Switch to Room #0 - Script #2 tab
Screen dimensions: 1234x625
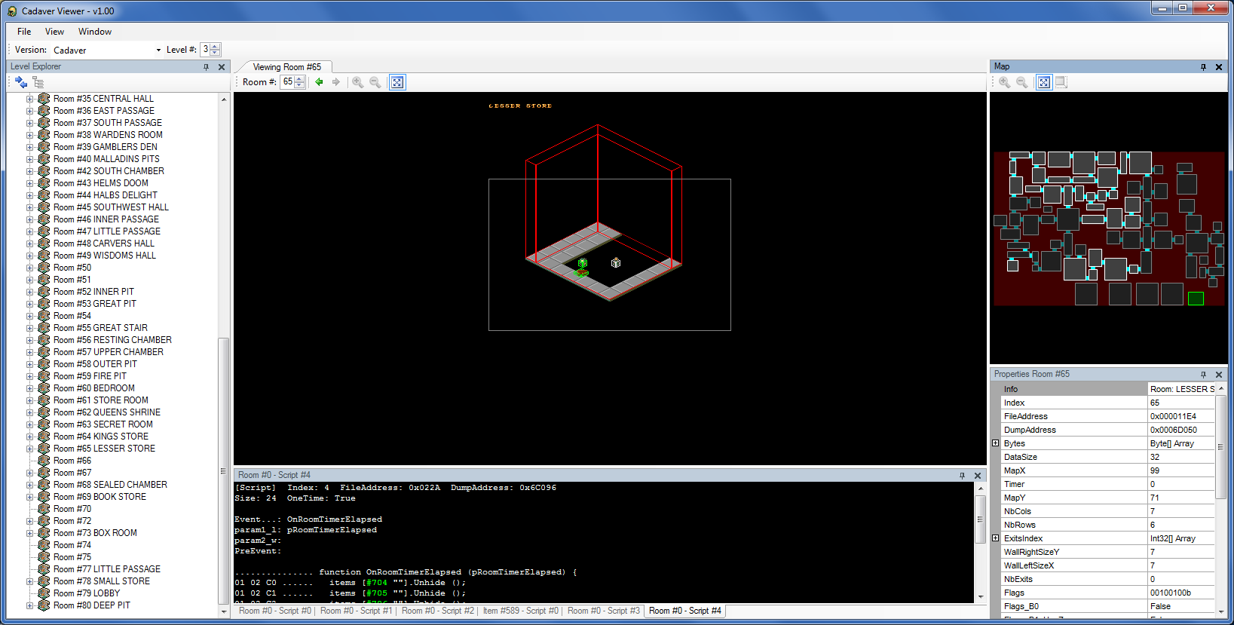tap(438, 611)
